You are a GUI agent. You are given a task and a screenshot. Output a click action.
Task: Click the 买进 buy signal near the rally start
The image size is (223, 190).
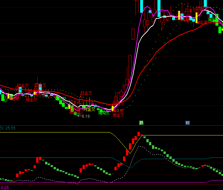pyautogui.click(x=119, y=111)
